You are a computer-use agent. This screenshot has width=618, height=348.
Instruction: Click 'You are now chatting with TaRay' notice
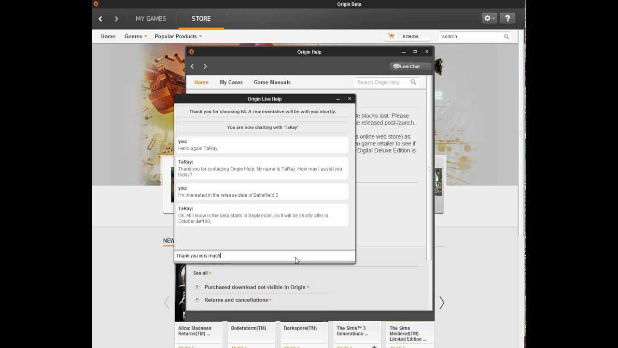[x=263, y=128]
